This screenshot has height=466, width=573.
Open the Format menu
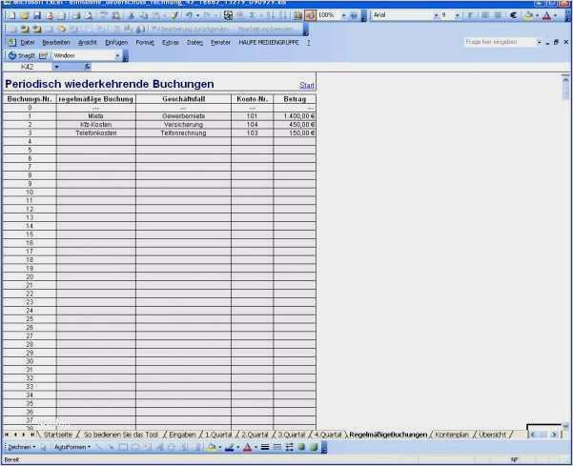tap(145, 42)
